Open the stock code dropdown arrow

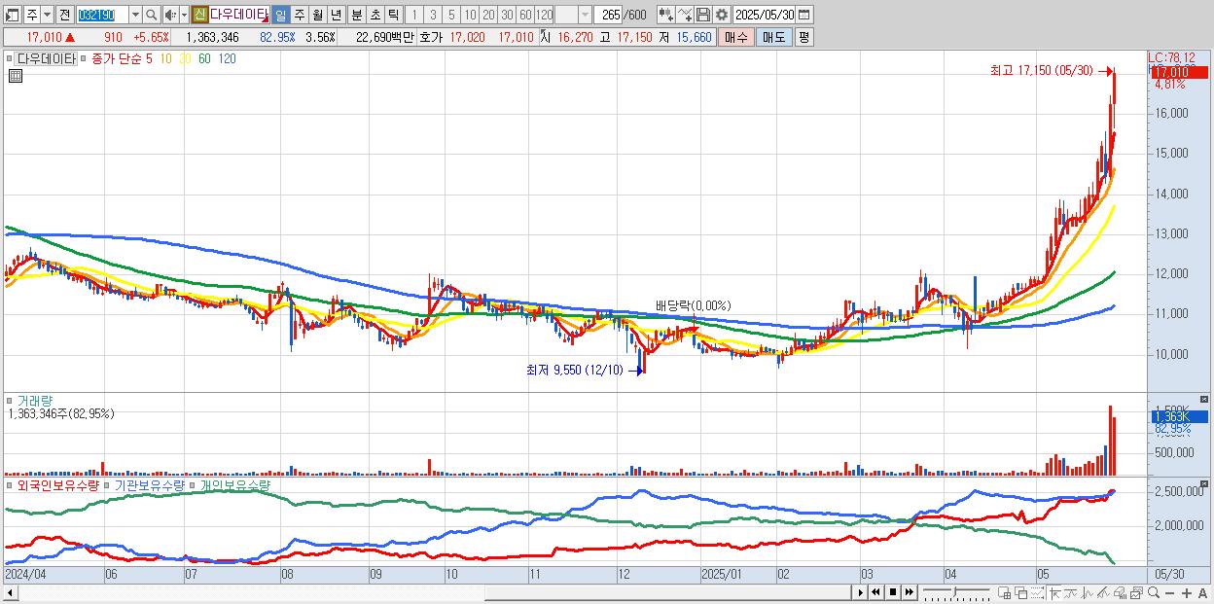(134, 15)
